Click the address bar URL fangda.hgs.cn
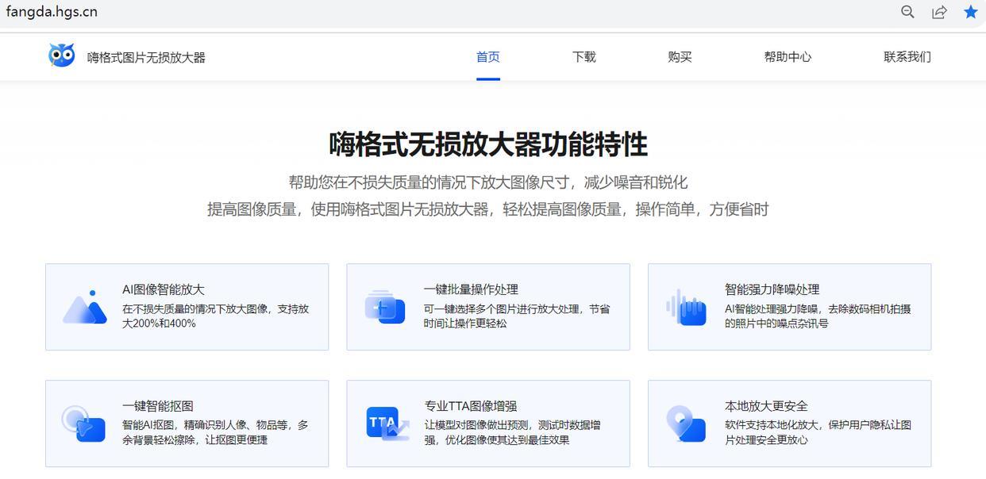The image size is (986, 479). point(52,12)
